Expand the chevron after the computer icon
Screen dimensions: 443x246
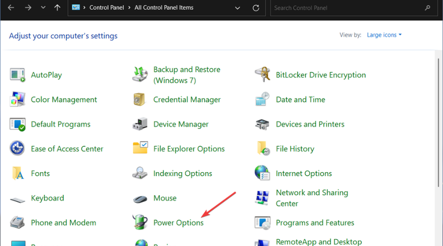(x=84, y=7)
